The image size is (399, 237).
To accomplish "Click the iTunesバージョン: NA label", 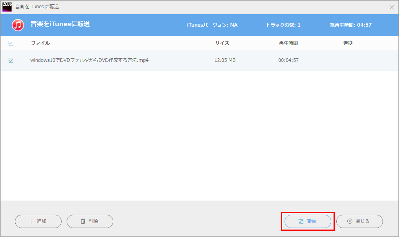I will [x=212, y=25].
